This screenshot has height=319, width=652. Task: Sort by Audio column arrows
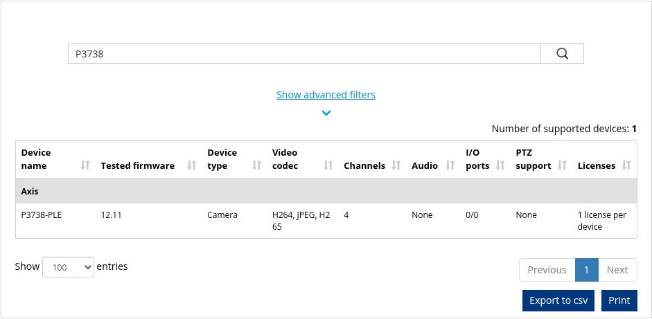pos(450,165)
